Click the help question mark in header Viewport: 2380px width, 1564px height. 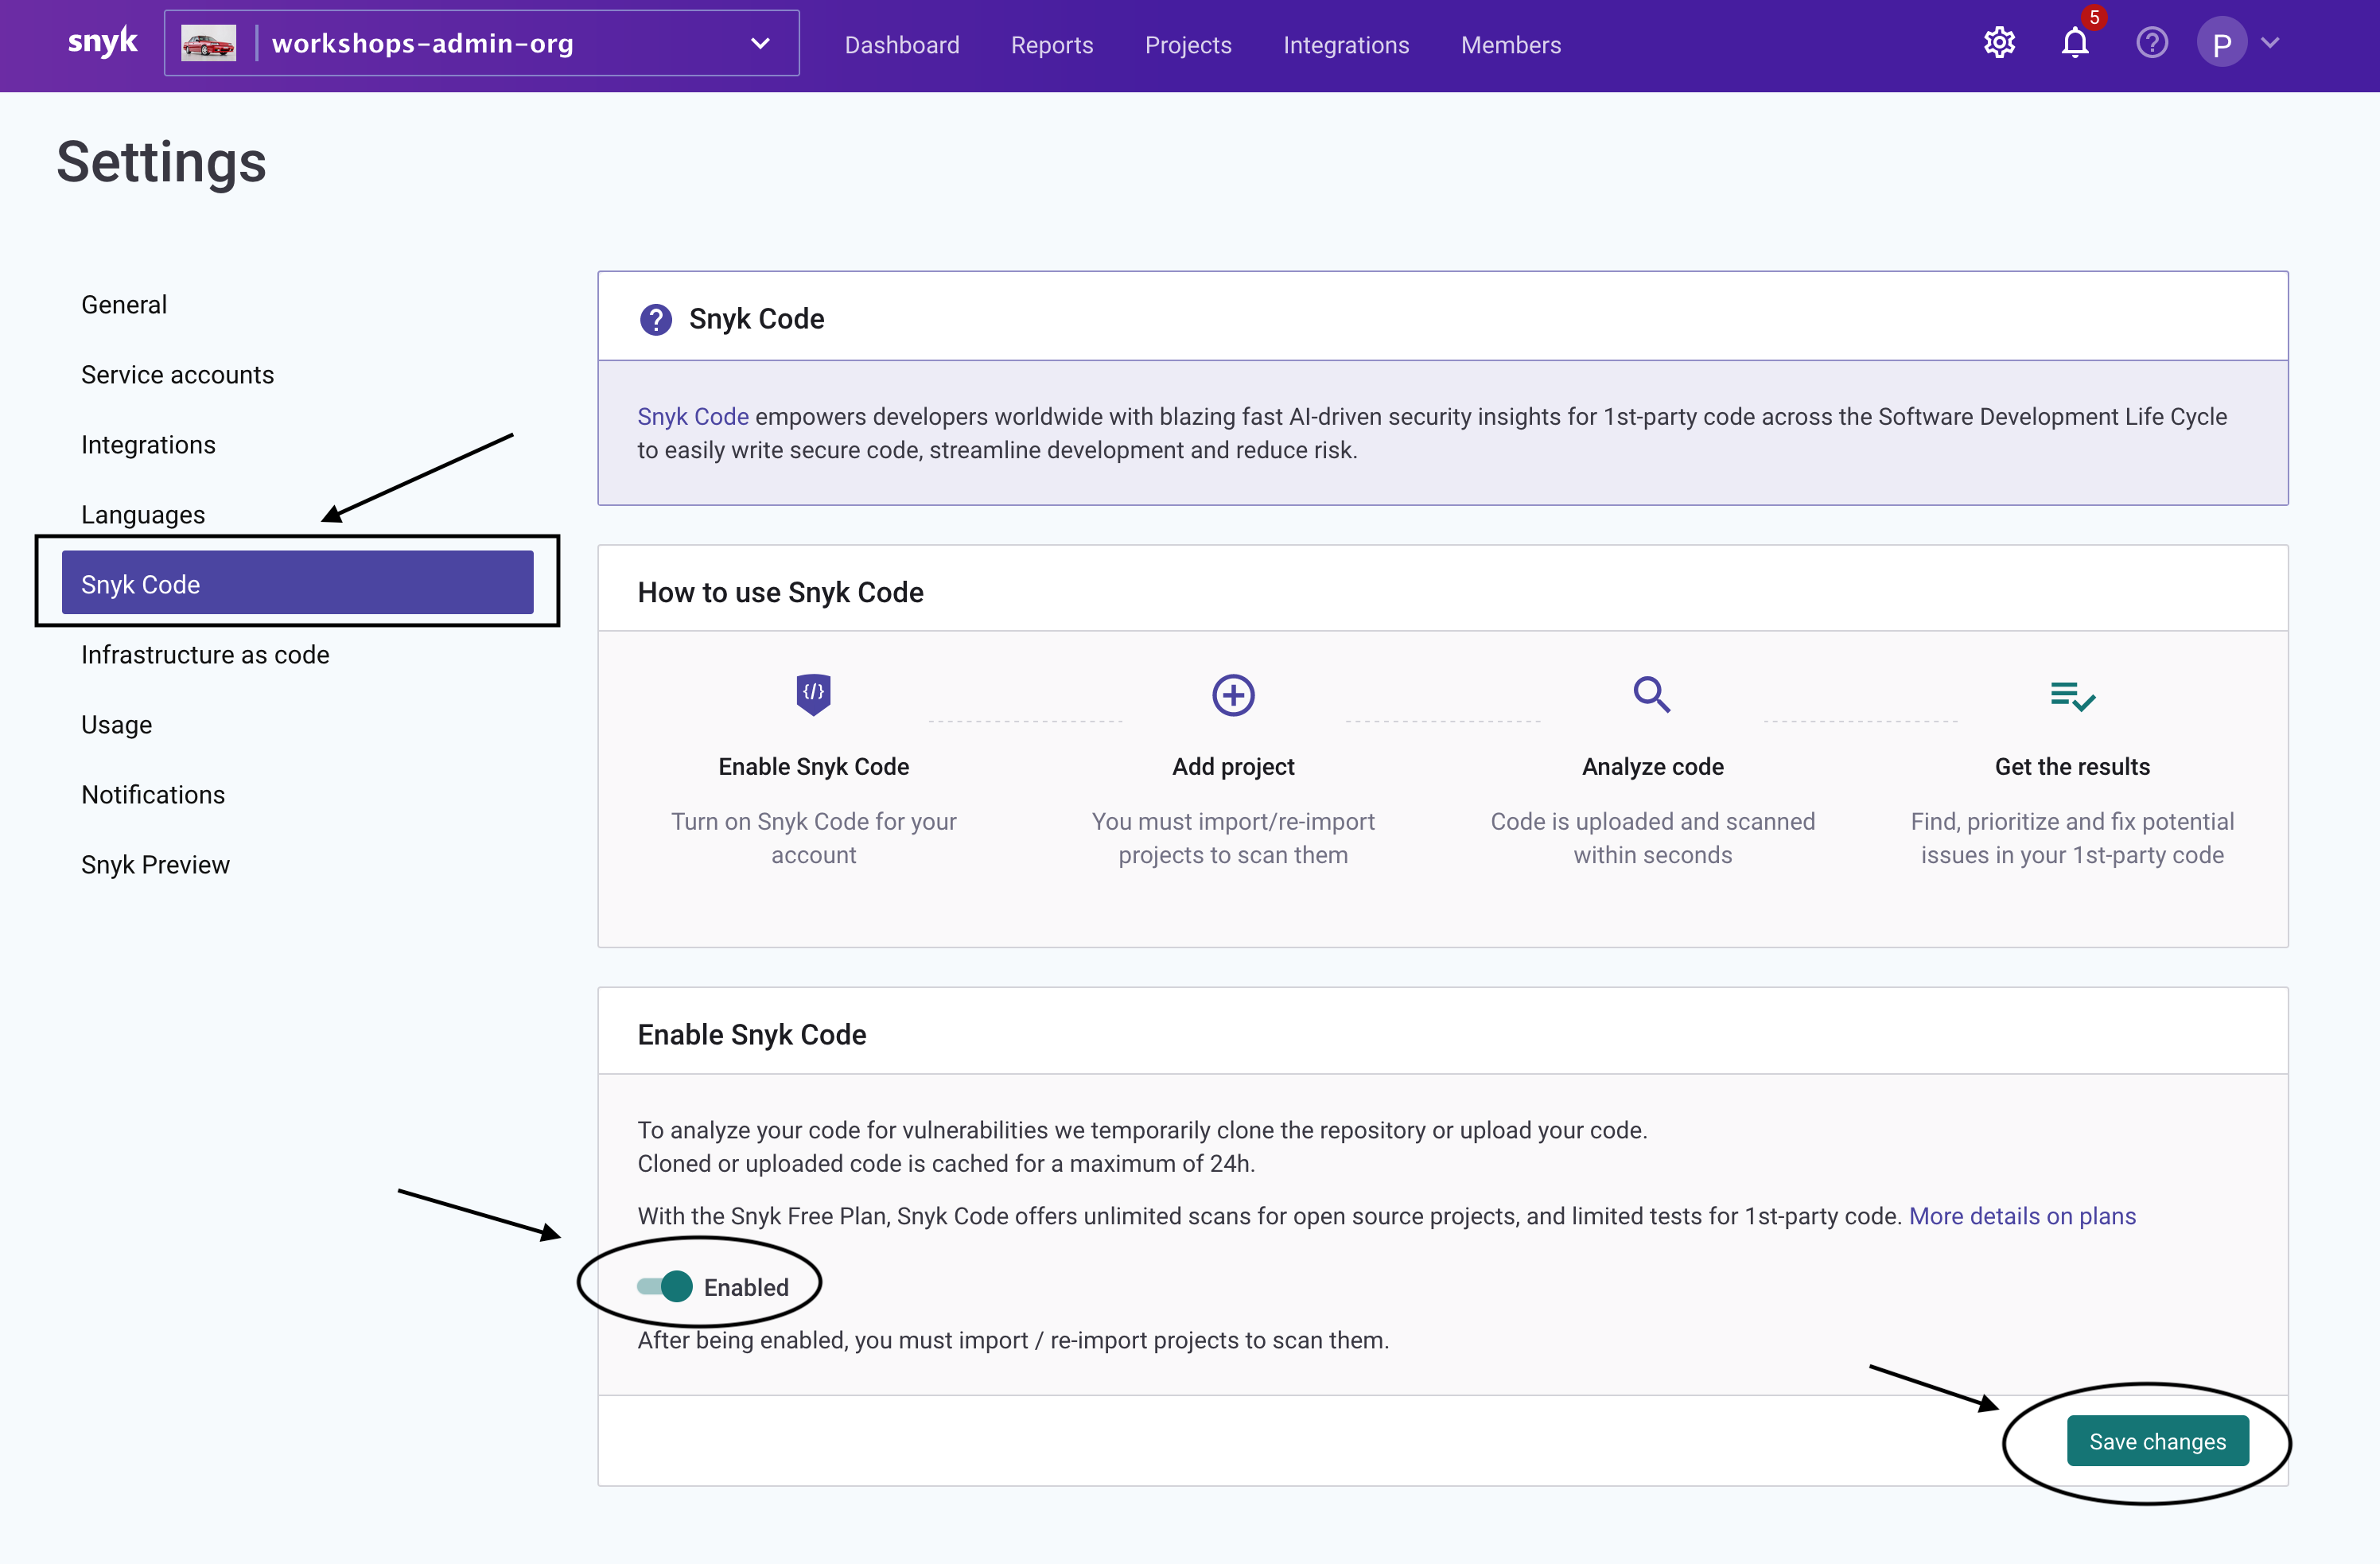tap(2152, 43)
